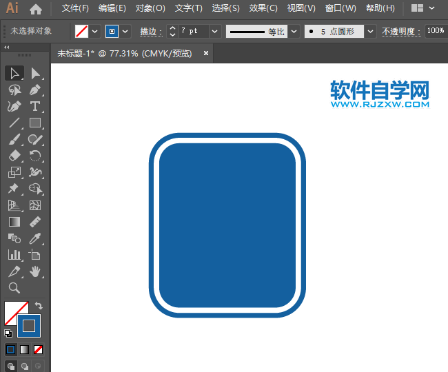The image size is (448, 372).
Task: Select the Pen tool
Action: pos(35,90)
